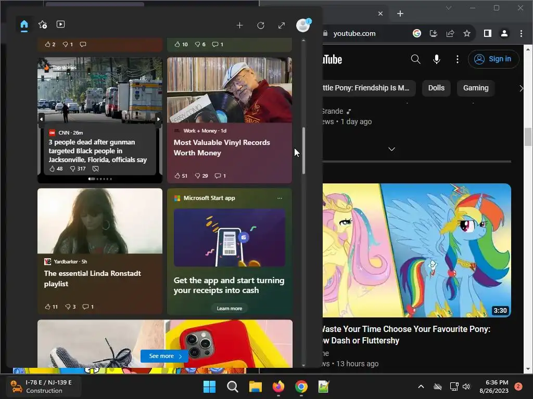Like the top-left card with 2 likes
The image size is (533, 399).
point(50,45)
